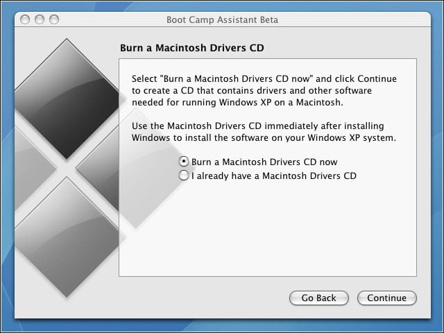Click the Continue button
The height and width of the screenshot is (333, 444).
[387, 298]
